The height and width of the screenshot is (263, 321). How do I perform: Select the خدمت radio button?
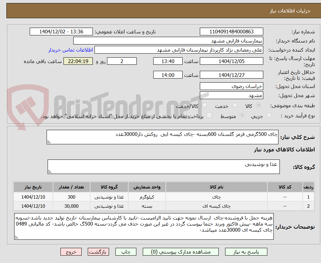tap(235, 105)
